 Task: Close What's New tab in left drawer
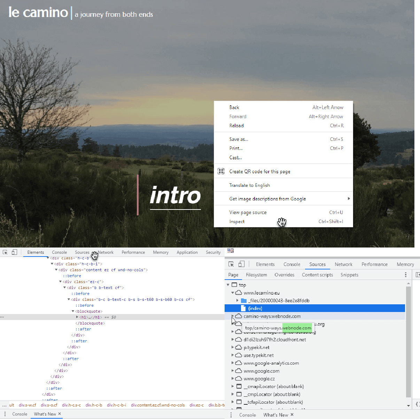click(x=60, y=414)
